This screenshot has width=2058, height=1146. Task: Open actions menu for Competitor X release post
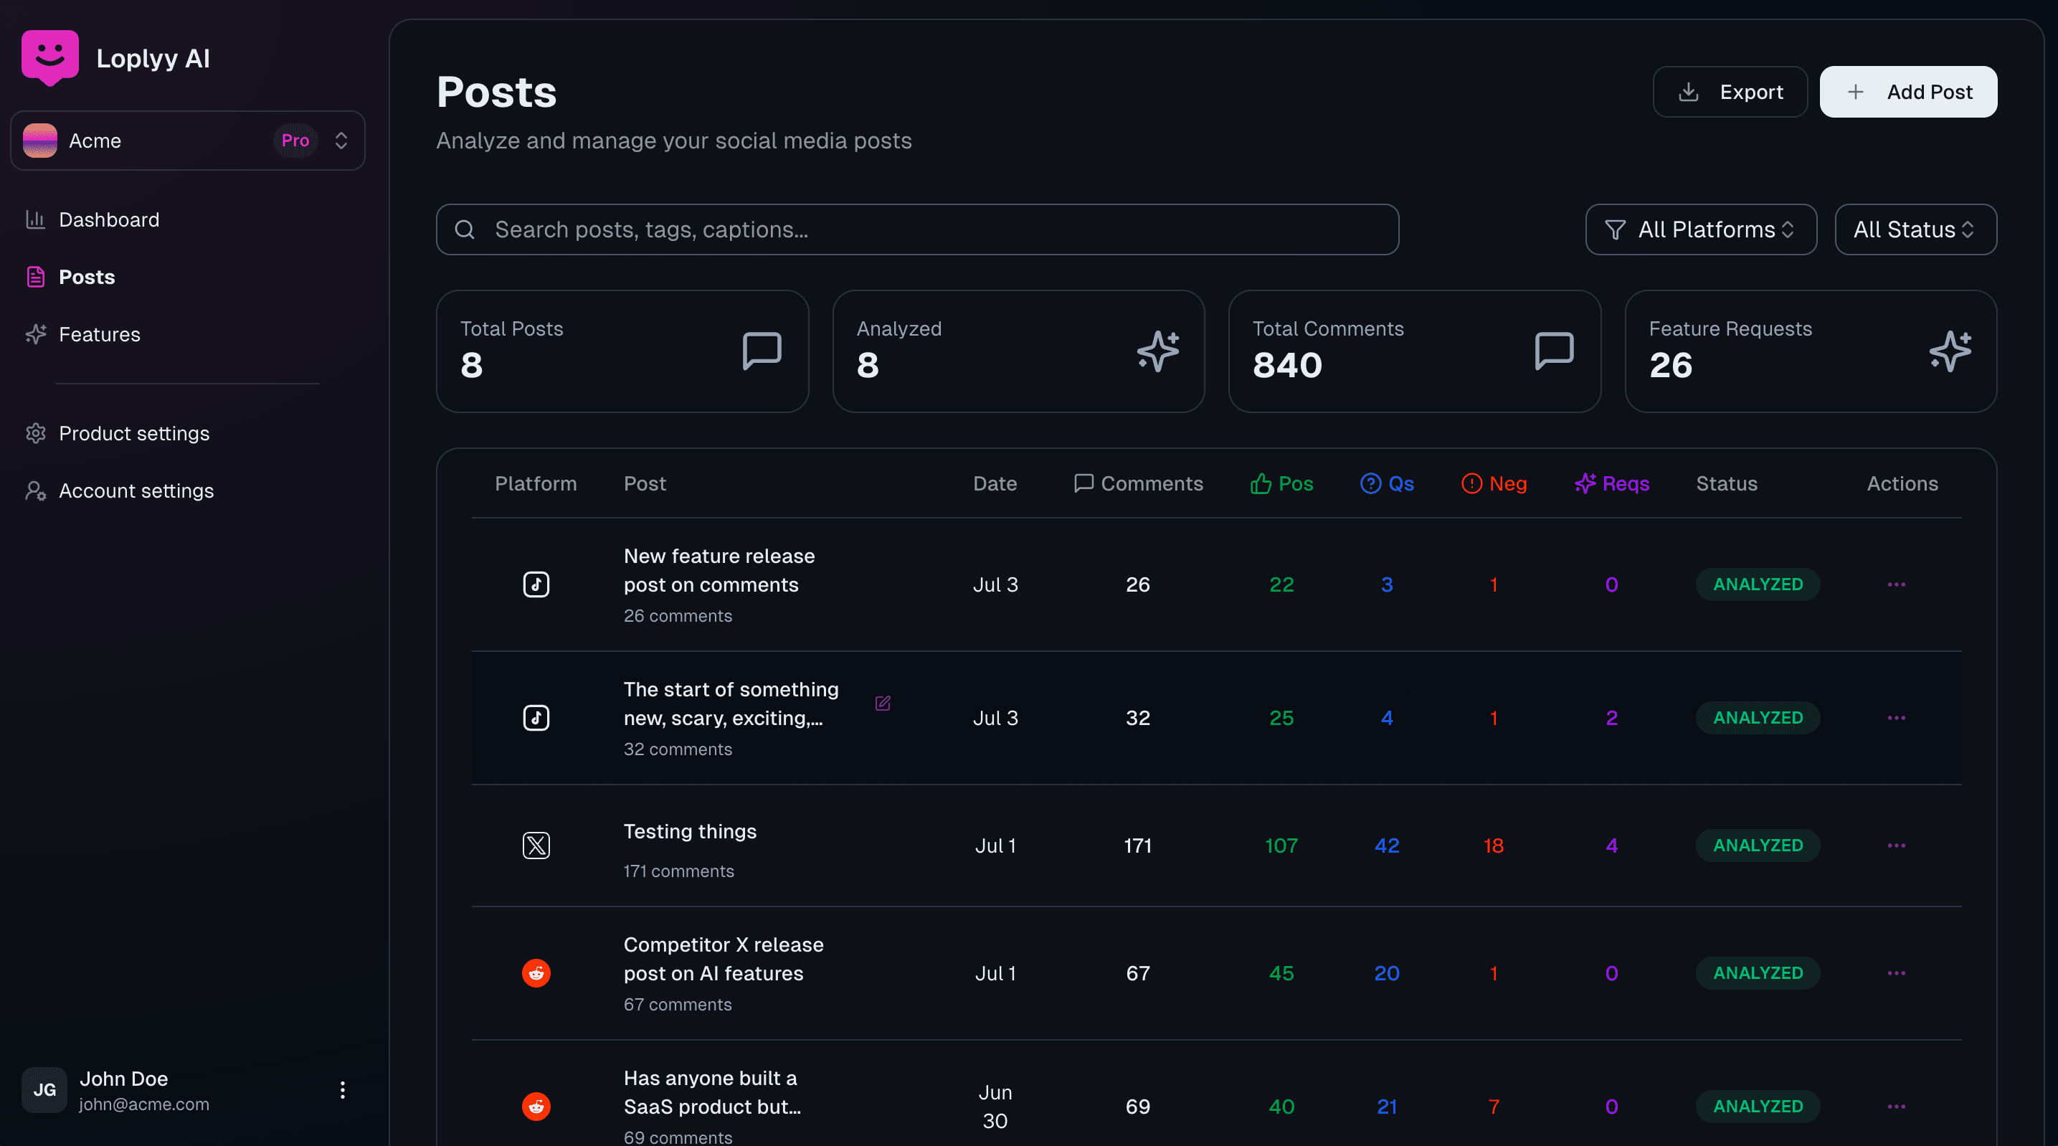(1897, 973)
